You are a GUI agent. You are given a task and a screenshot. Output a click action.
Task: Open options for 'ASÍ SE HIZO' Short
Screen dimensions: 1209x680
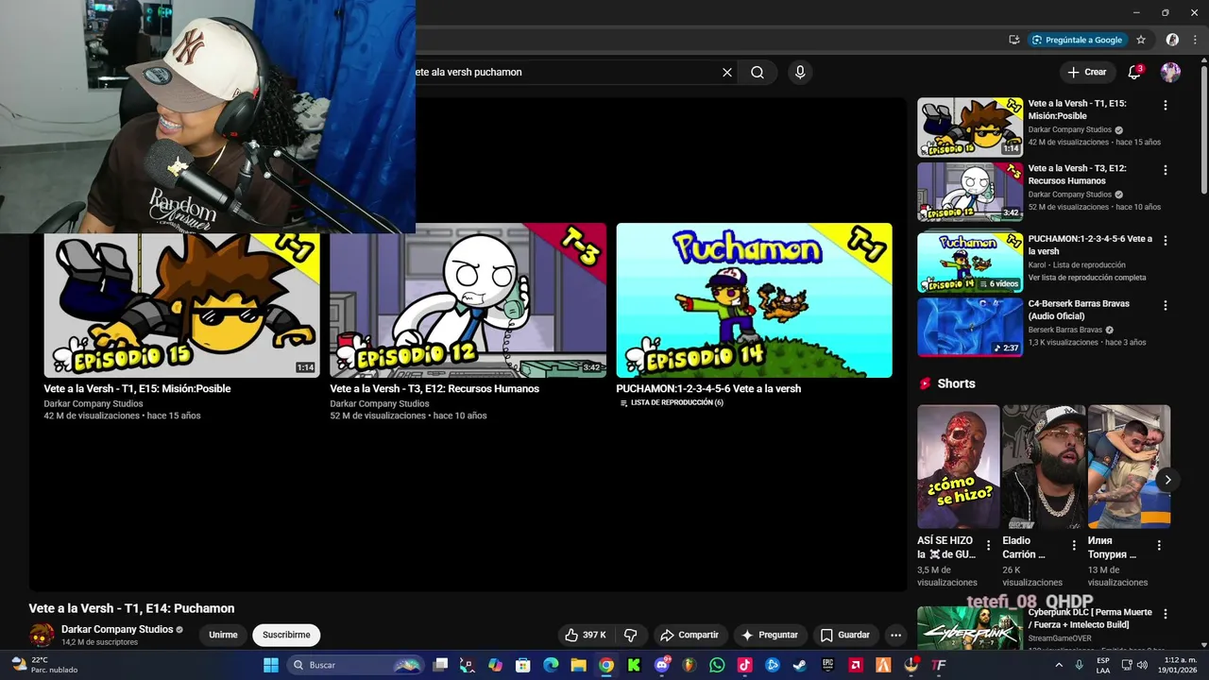click(x=989, y=545)
